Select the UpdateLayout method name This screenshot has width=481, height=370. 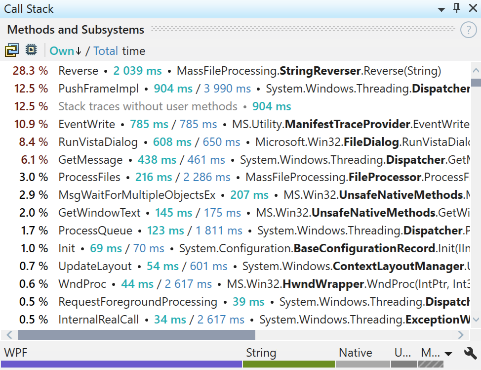(95, 267)
